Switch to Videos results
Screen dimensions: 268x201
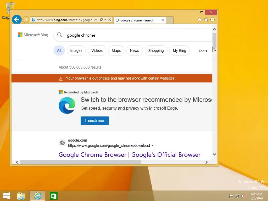coord(97,51)
